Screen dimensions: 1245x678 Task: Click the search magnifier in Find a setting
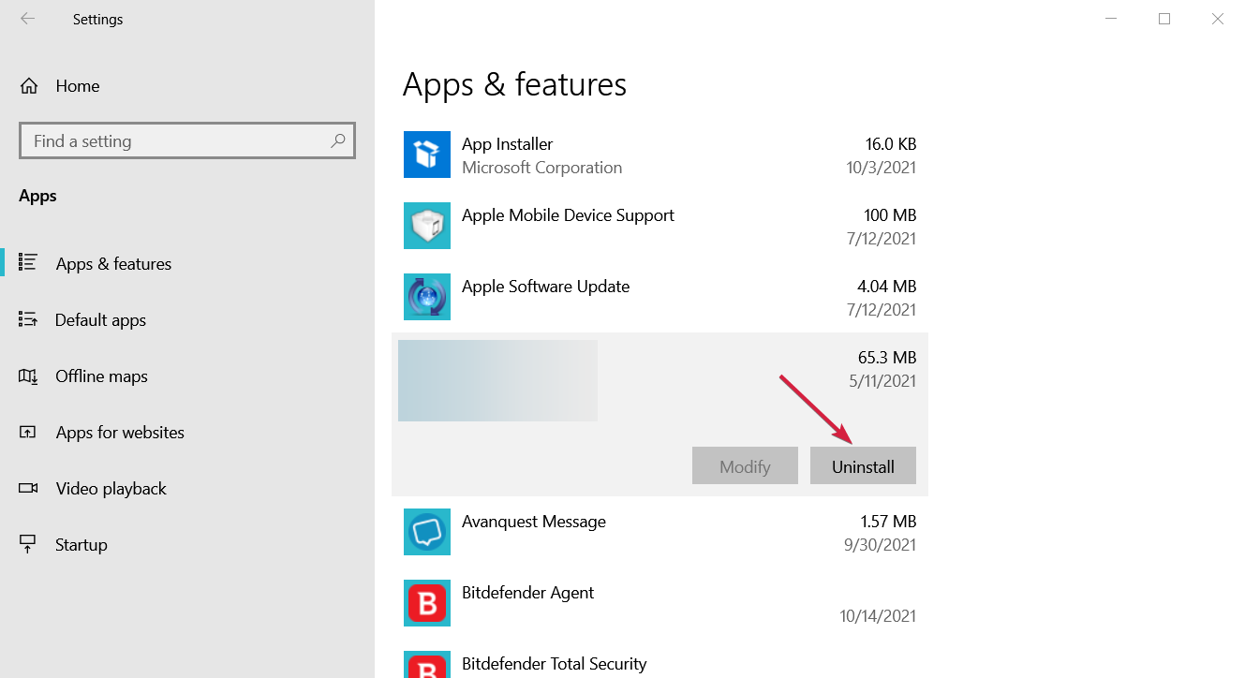337,140
